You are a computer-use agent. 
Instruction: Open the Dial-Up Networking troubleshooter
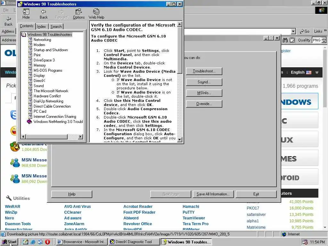[49, 101]
